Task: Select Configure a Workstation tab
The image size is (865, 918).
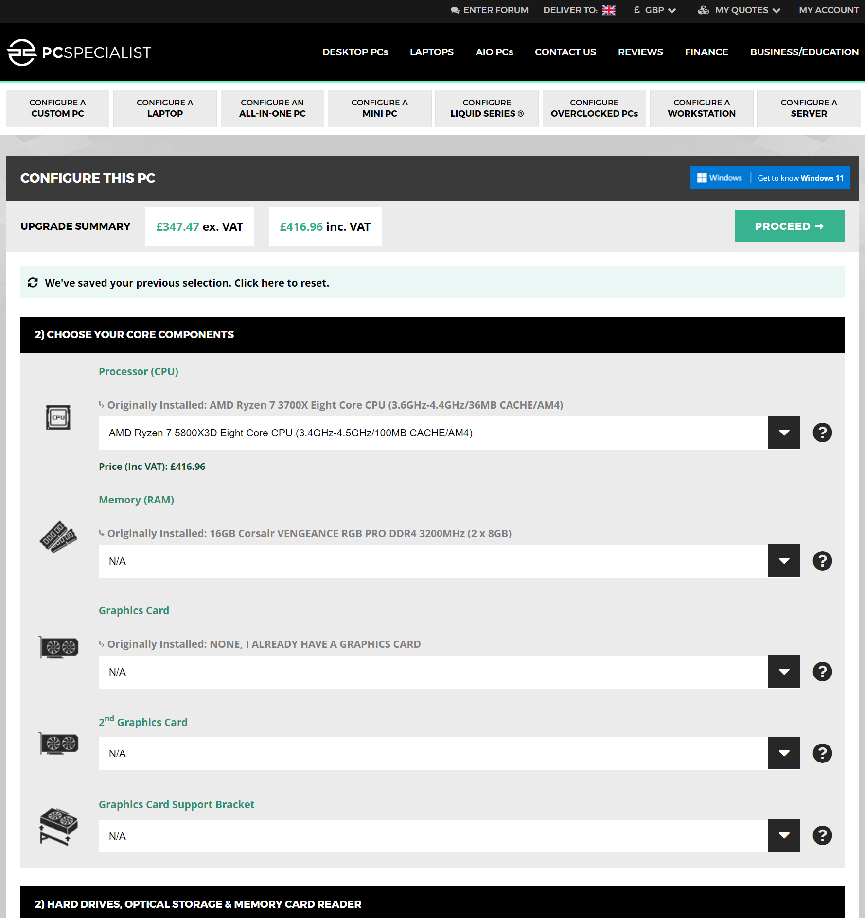Action: pos(702,108)
